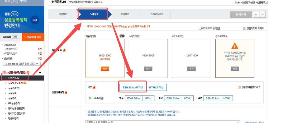Open the 긴급처리 사항 tab

pos(33,37)
